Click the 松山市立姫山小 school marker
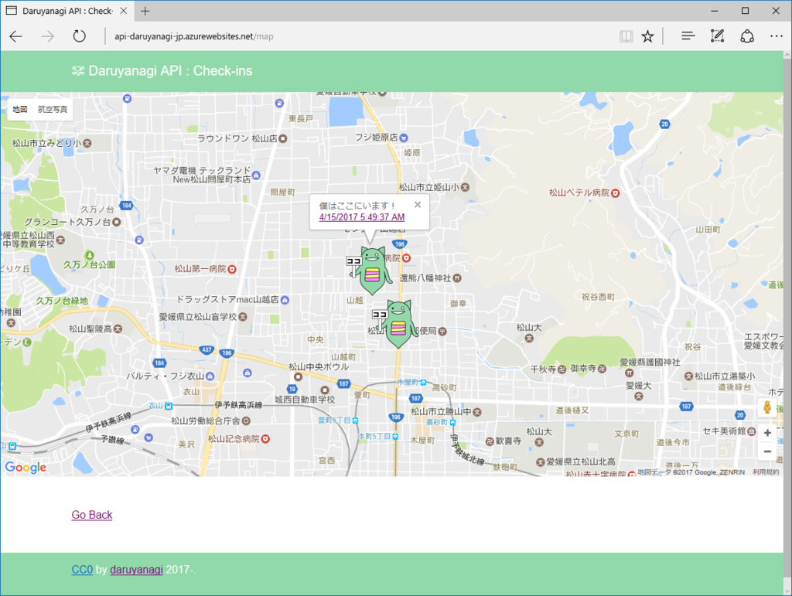 pyautogui.click(x=465, y=187)
